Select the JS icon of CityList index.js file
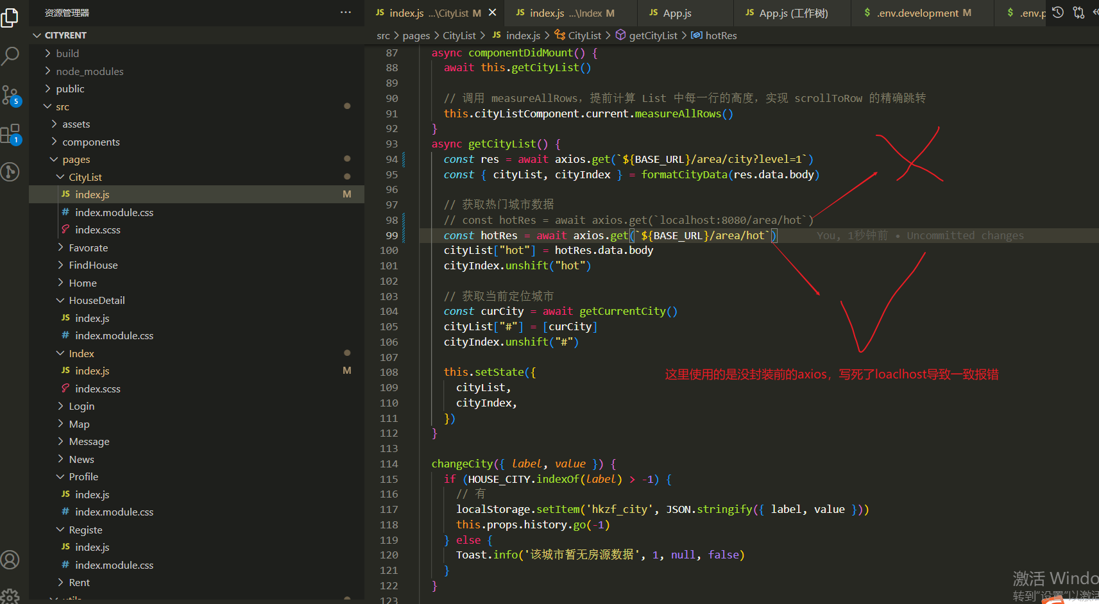 click(x=65, y=194)
